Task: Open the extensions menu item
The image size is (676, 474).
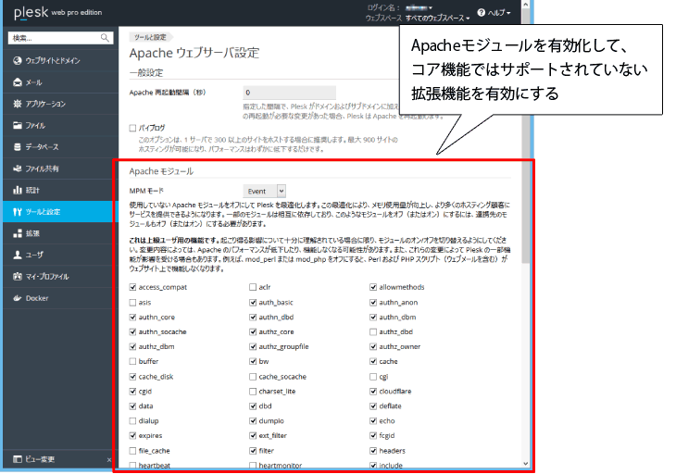Action: (x=60, y=233)
